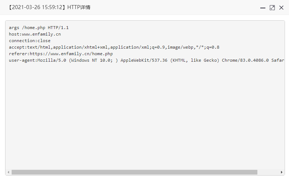The image size is (289, 180).
Task: Click the connection:close header line
Action: [x=30, y=41]
